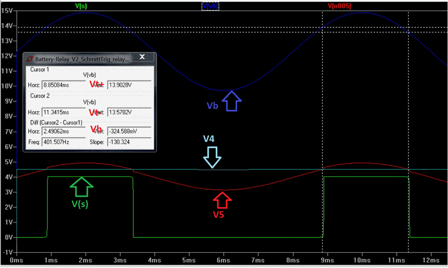Viewport: 448px width, 268px height.
Task: Click the red V5 annotation arrow
Action: 223,199
